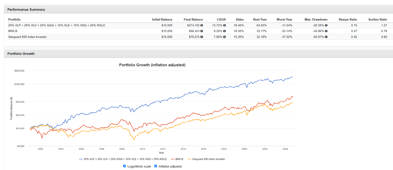
Task: Click the Sortino Ratio column header
Action: [378, 20]
